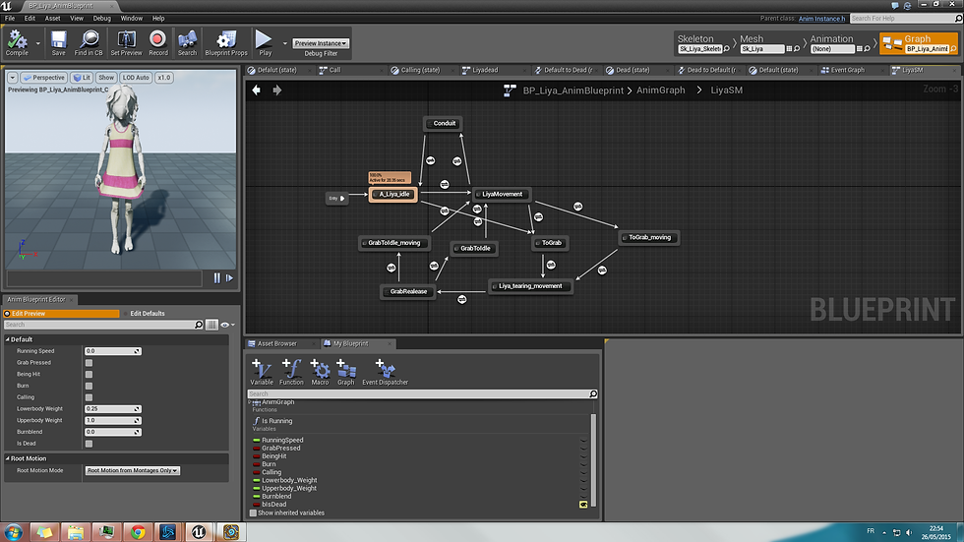Click AnimGraph in breadcrumb
Screen dimensions: 964x542
pos(660,90)
